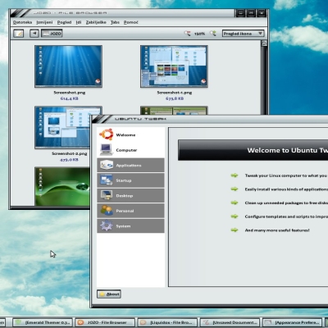Viewport: 328px width, 328px height.
Task: Open the Pregled ikona view dropdown
Action: (x=243, y=34)
